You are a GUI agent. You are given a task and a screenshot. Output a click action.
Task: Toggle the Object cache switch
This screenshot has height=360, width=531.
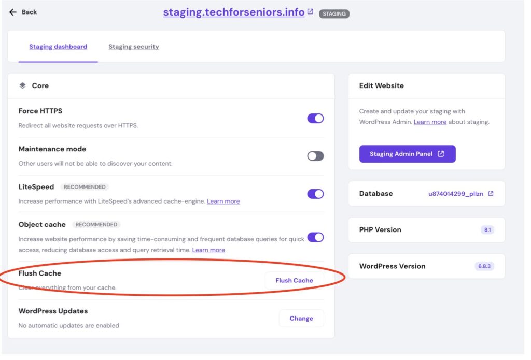315,237
